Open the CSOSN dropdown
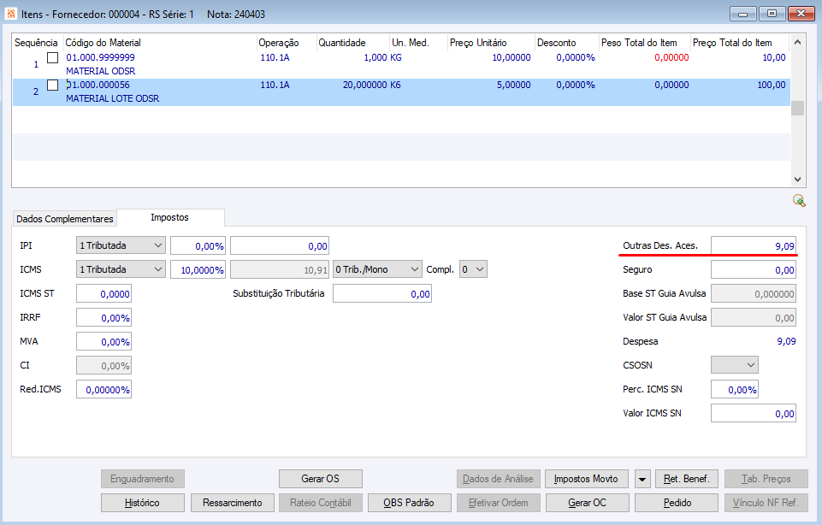Image resolution: width=822 pixels, height=525 pixels. coord(735,365)
